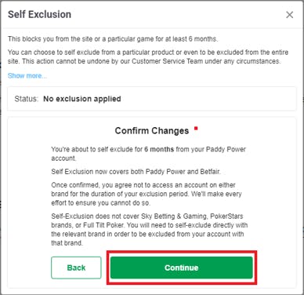Click the green Continue button

click(182, 268)
